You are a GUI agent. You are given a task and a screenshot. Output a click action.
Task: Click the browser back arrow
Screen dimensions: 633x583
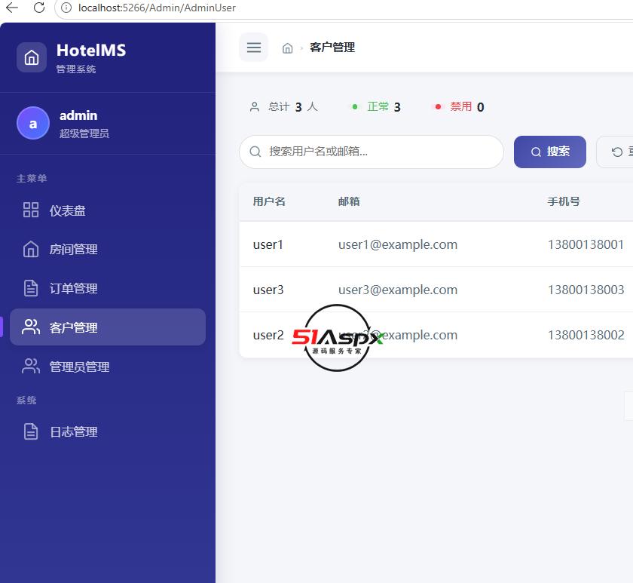point(12,8)
